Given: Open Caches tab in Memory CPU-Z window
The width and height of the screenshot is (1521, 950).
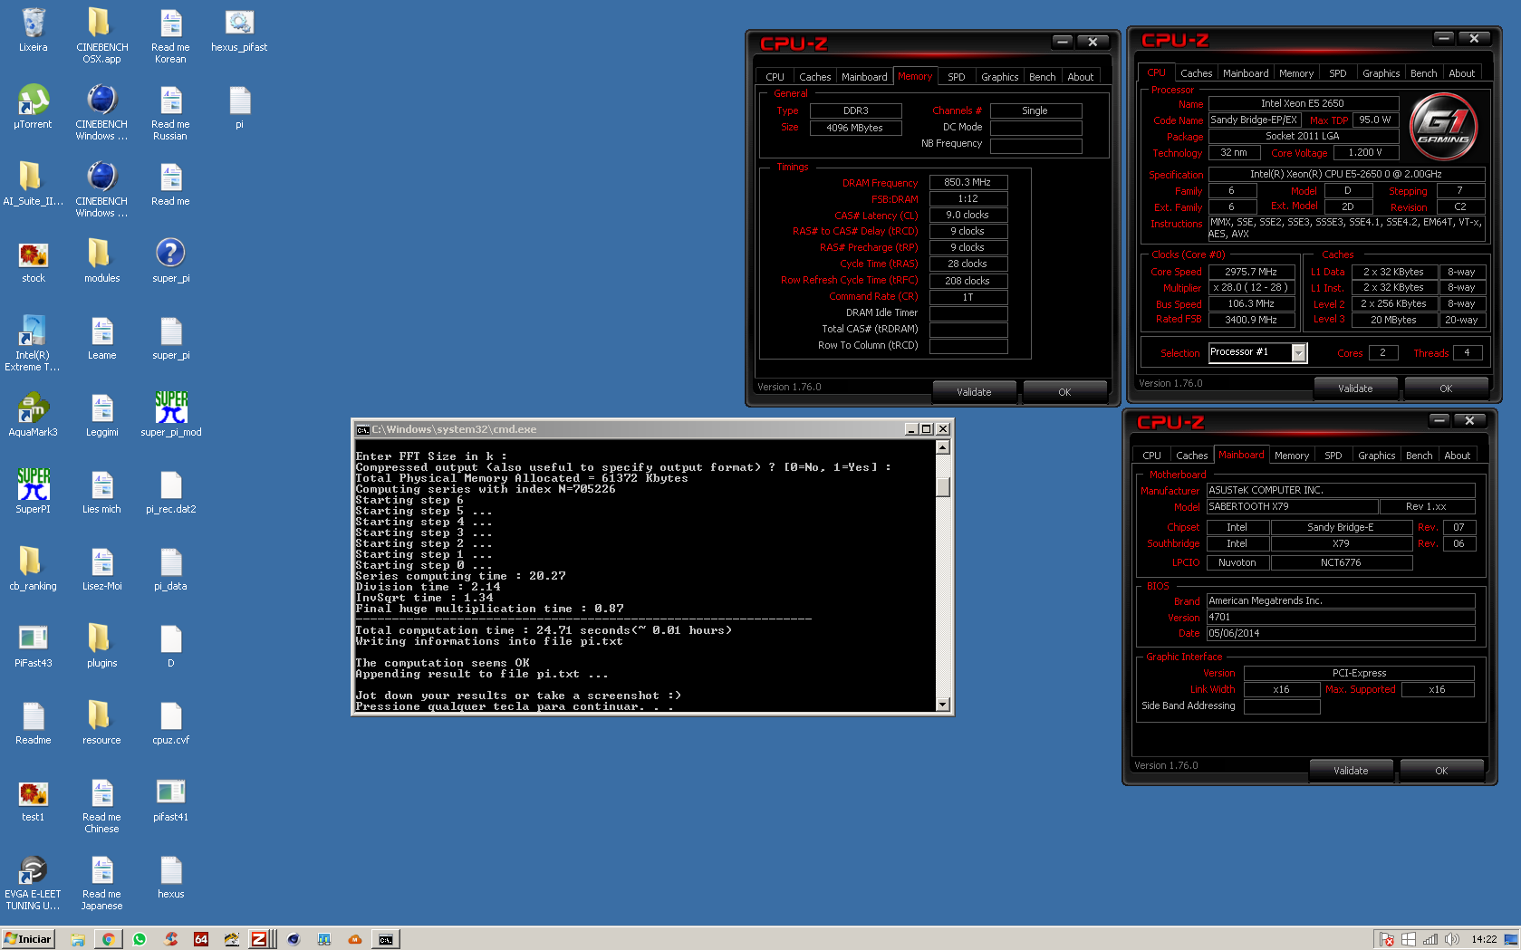Looking at the screenshot, I should [814, 77].
